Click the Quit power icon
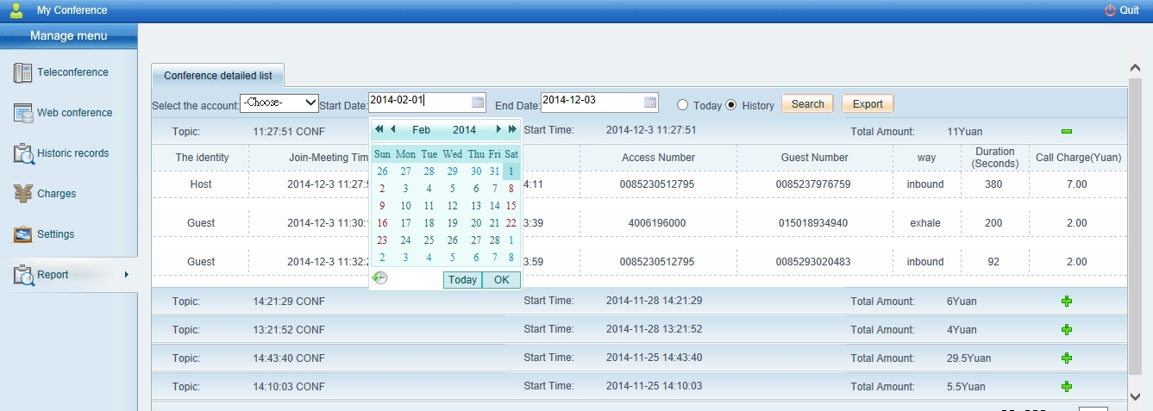The image size is (1153, 411). (1110, 10)
